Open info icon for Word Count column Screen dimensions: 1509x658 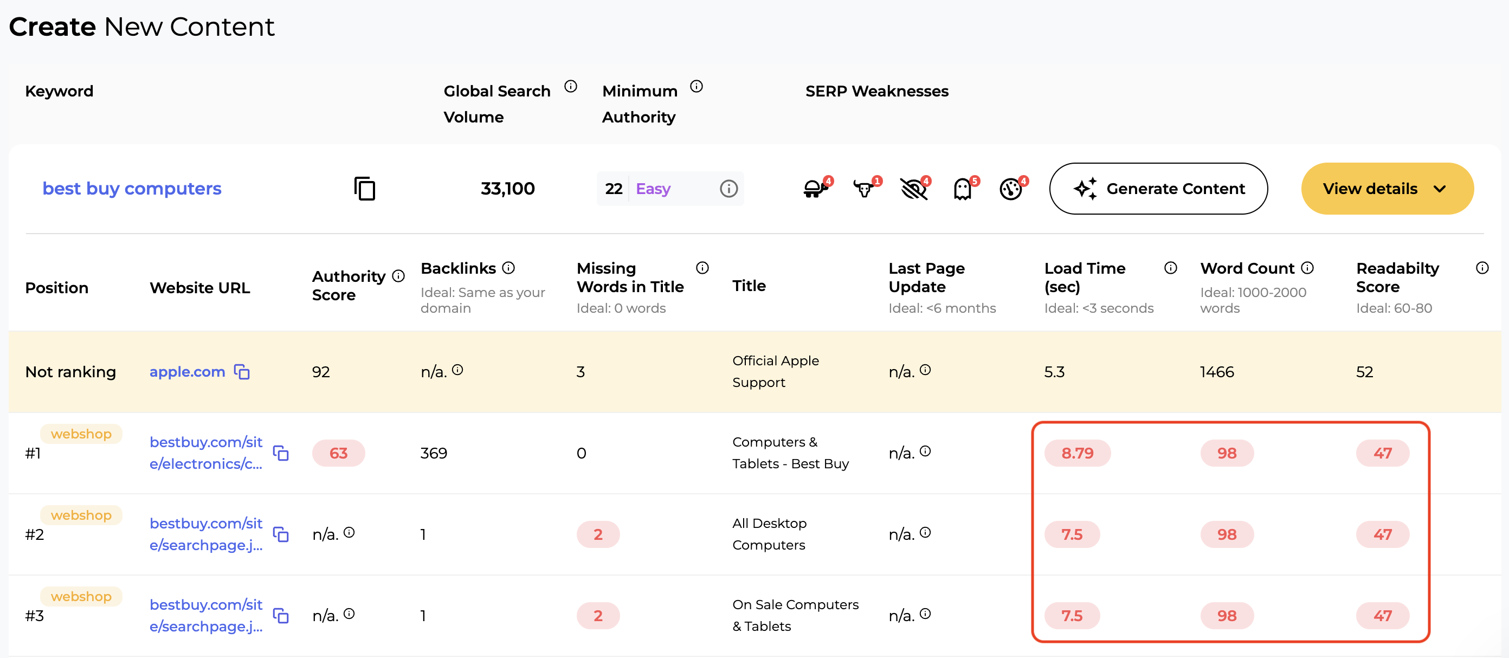(x=1307, y=268)
